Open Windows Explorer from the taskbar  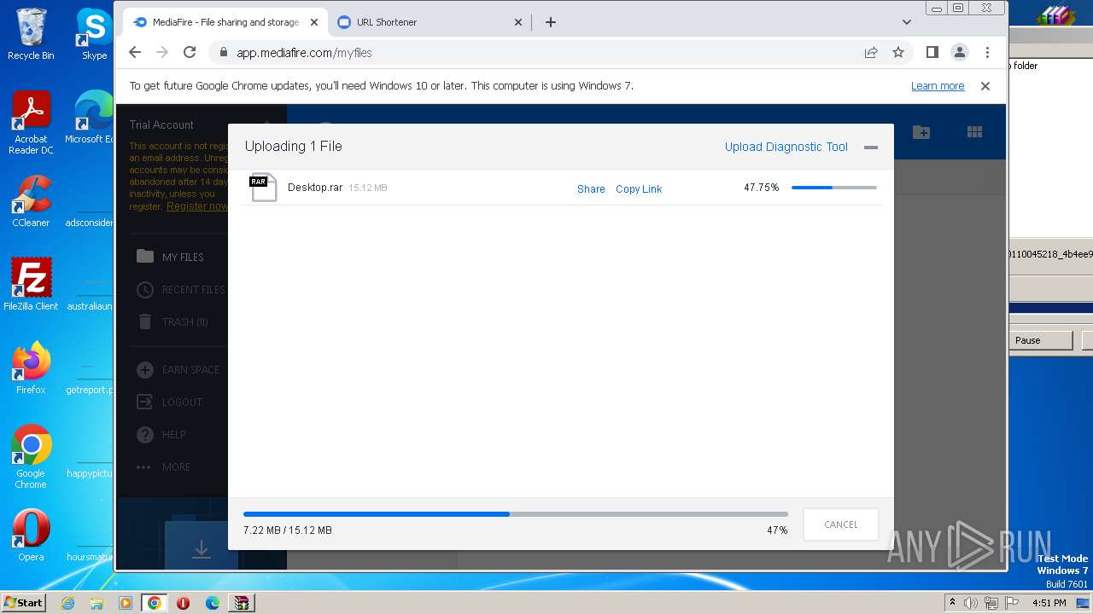(96, 603)
